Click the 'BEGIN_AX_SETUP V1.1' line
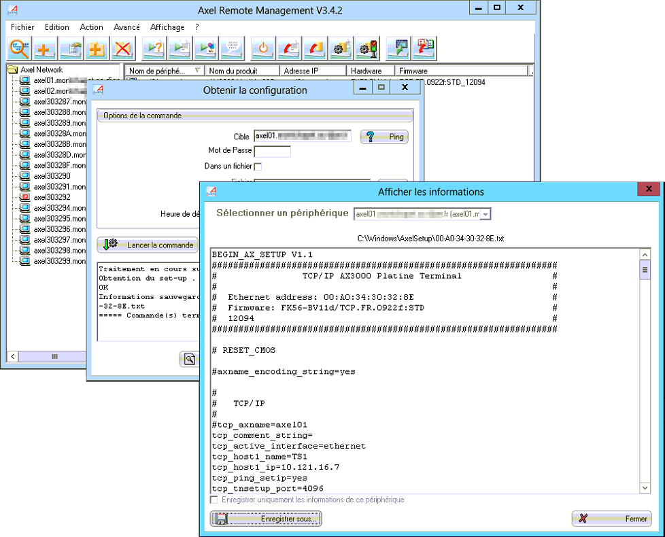The height and width of the screenshot is (537, 665). tap(262, 254)
